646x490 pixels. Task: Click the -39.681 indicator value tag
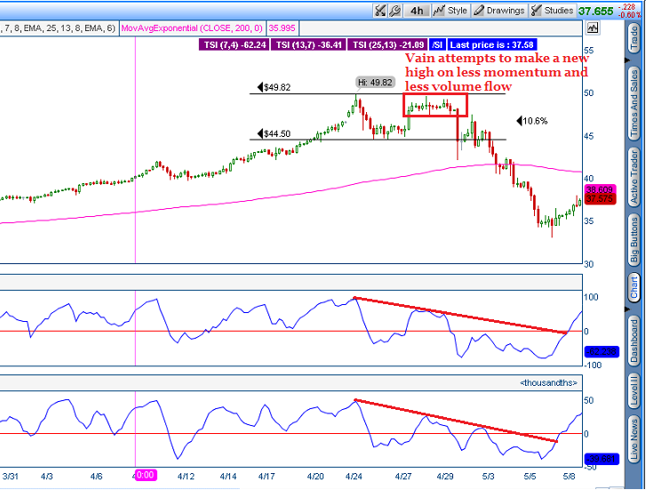tap(602, 459)
